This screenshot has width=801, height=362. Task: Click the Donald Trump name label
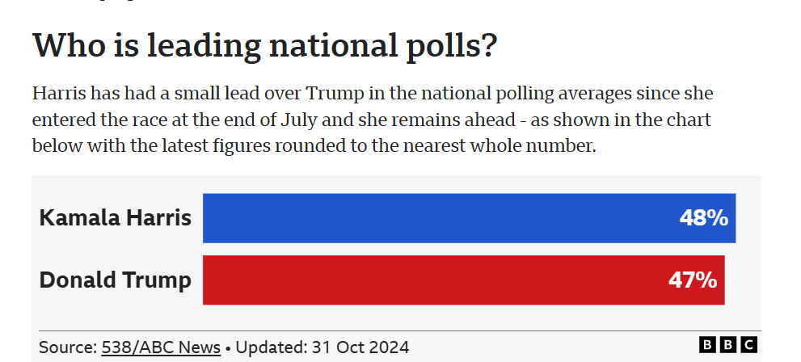click(x=116, y=280)
